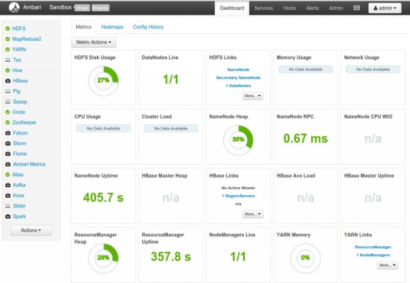Click the maintenance icon beside Ambari Metrics

click(x=8, y=164)
